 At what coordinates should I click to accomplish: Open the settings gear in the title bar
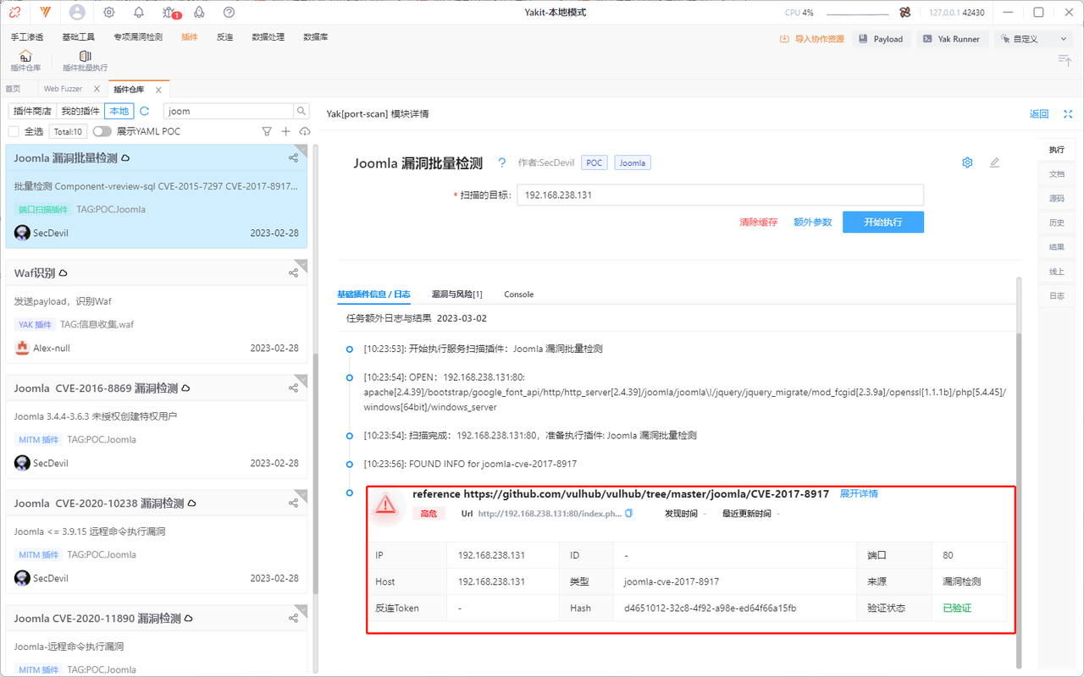109,13
